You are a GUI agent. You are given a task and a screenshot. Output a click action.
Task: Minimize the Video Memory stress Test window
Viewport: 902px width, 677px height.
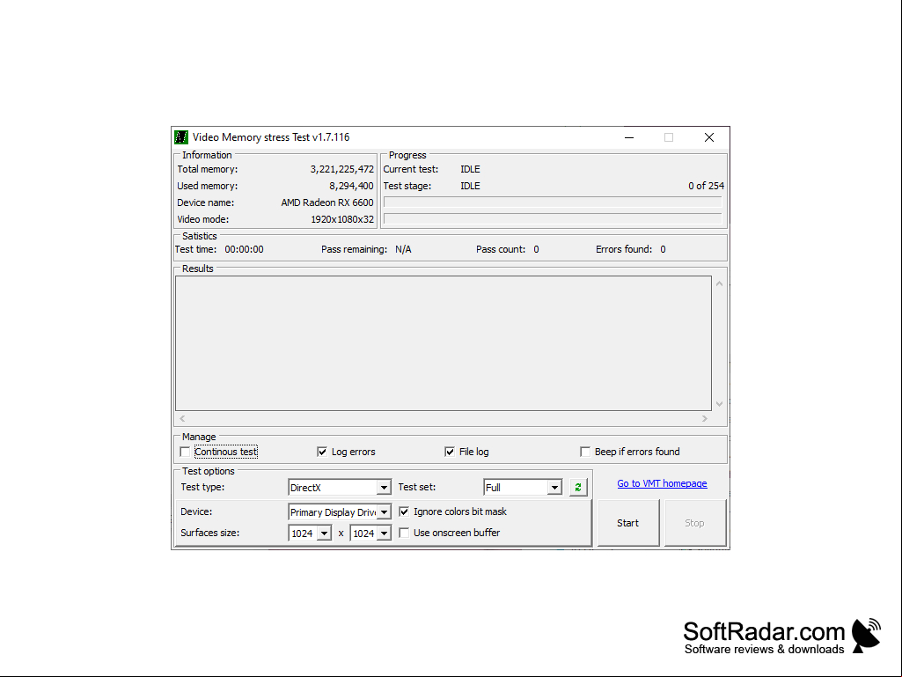pyautogui.click(x=629, y=137)
